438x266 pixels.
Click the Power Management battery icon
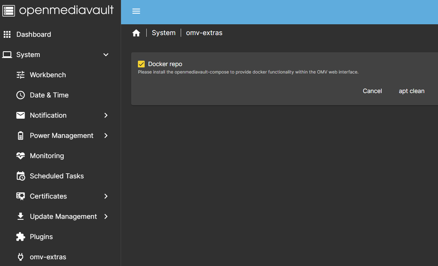[x=21, y=136]
